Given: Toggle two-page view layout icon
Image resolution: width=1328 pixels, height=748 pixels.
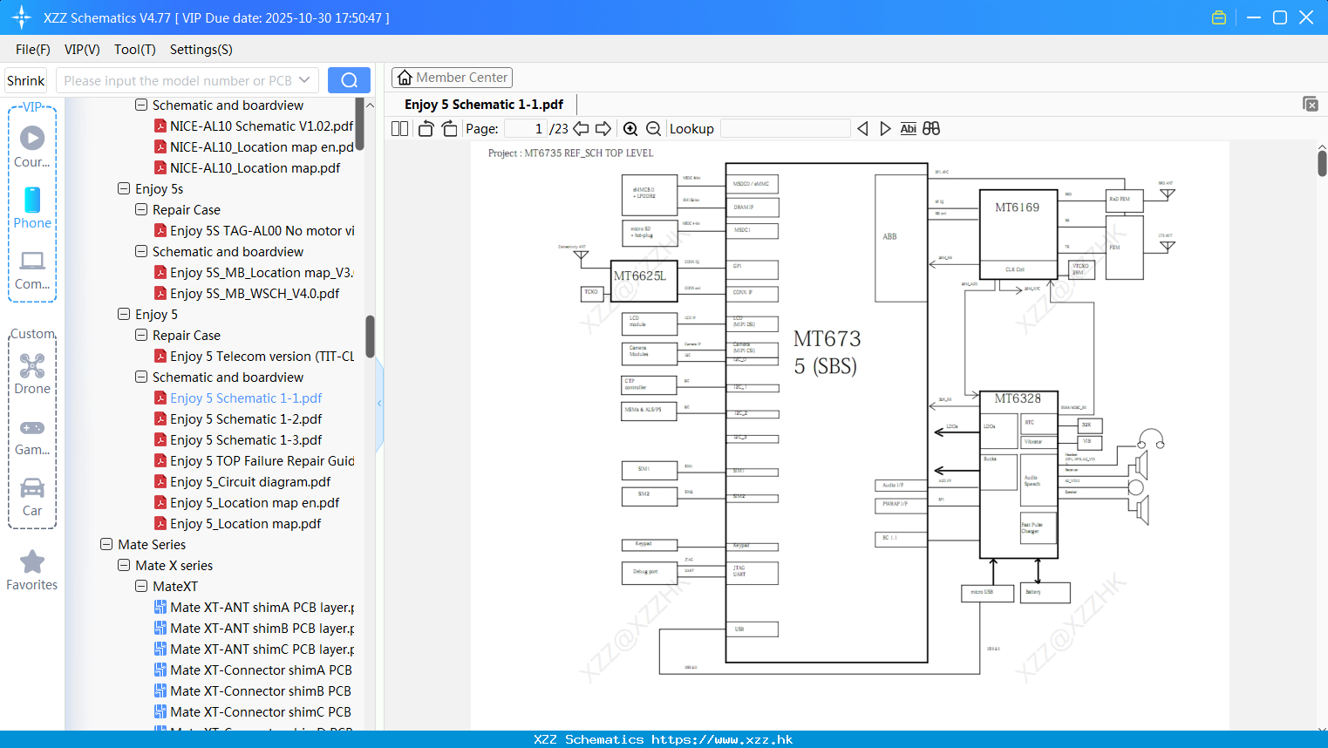Looking at the screenshot, I should (399, 129).
